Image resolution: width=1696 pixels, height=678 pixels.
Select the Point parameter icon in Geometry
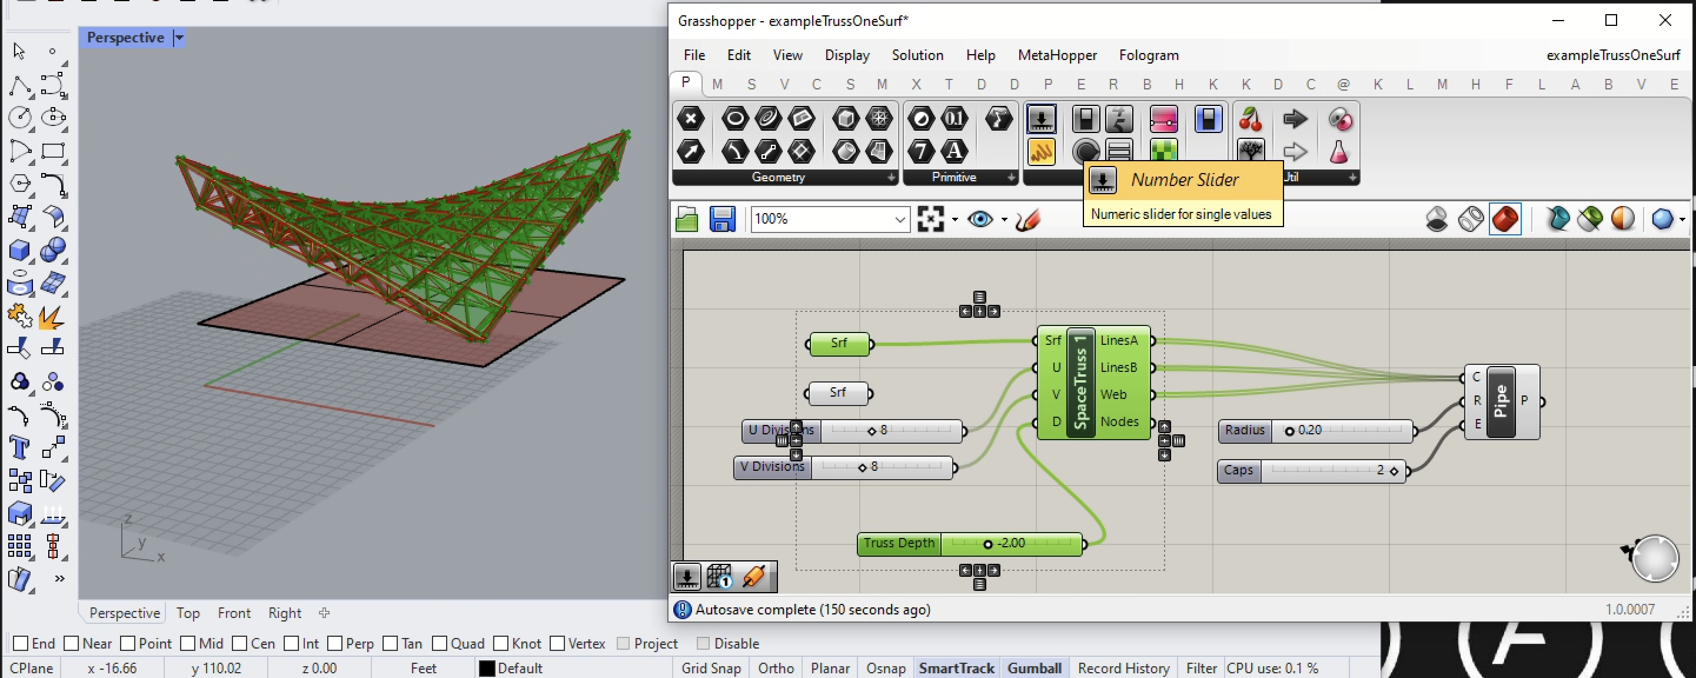pos(690,119)
